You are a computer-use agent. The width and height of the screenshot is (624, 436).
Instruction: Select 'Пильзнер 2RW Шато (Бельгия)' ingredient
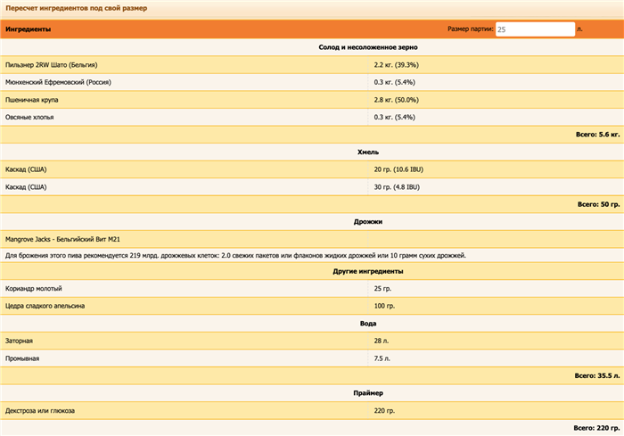52,65
